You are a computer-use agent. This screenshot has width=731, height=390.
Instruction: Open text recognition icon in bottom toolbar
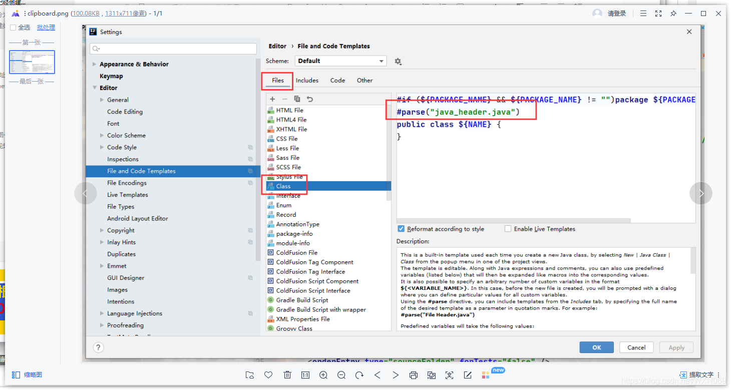450,375
